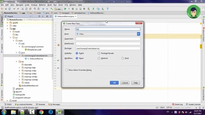205x115 pixels.
Task: Expand the .gradle folder in tree
Action: coord(7,23)
